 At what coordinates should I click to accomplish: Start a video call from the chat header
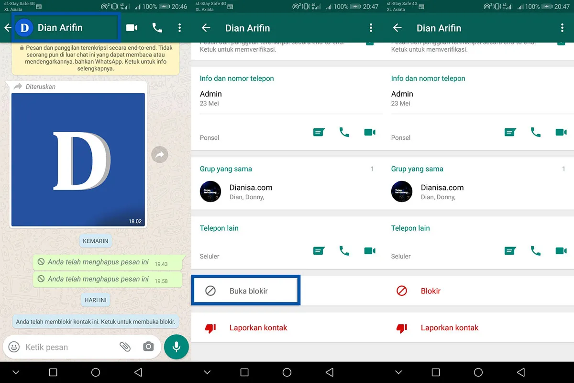pyautogui.click(x=132, y=28)
